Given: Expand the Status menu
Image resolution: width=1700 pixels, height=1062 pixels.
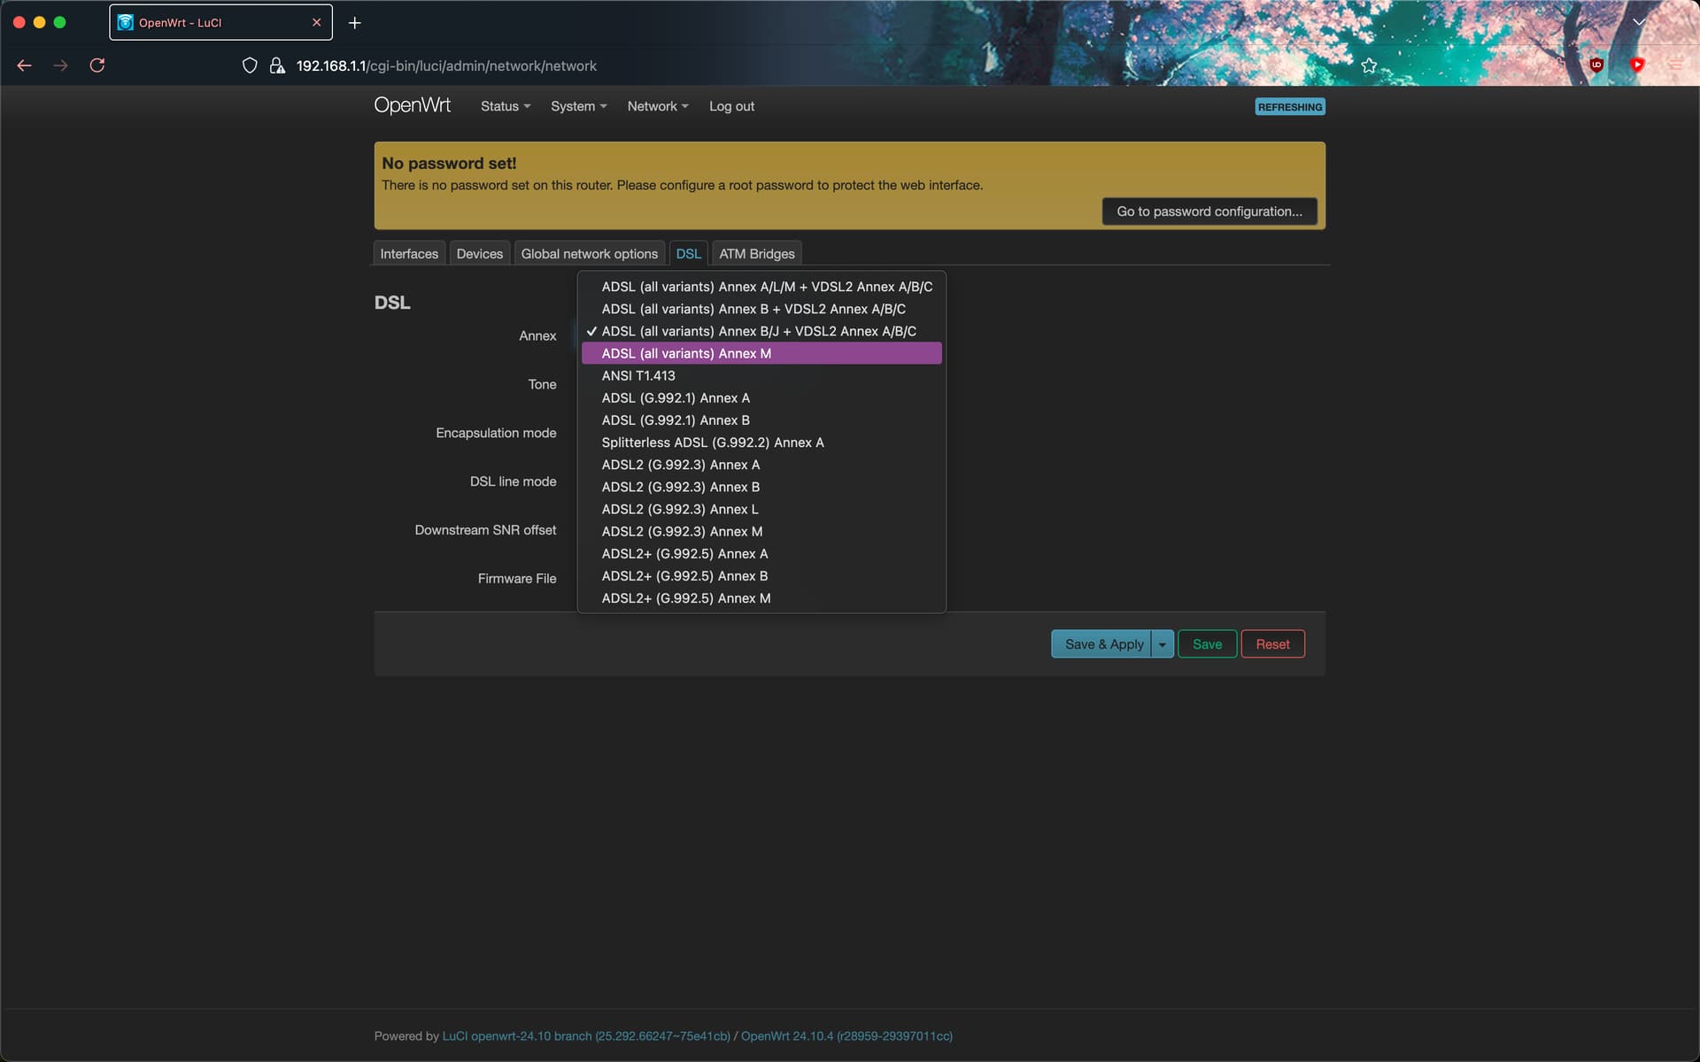Looking at the screenshot, I should pos(505,106).
